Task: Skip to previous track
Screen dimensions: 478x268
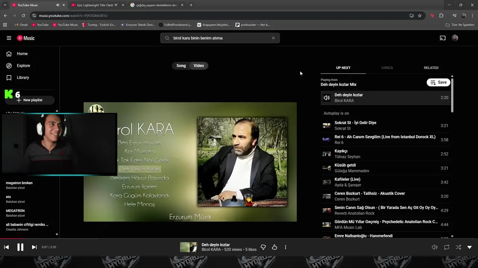Action: (6, 247)
